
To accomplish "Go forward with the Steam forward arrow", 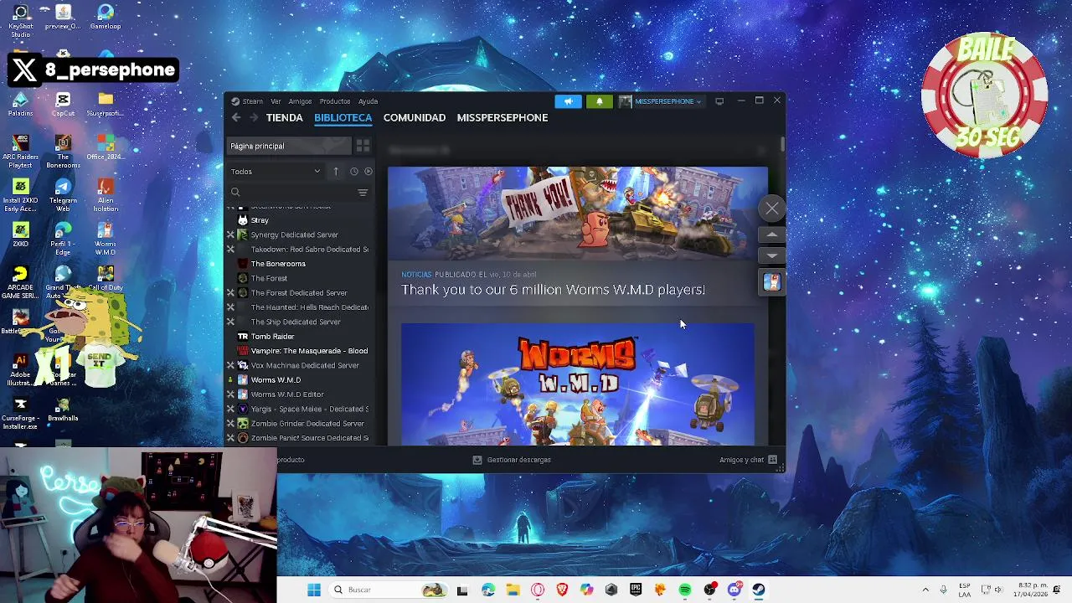I will (253, 117).
